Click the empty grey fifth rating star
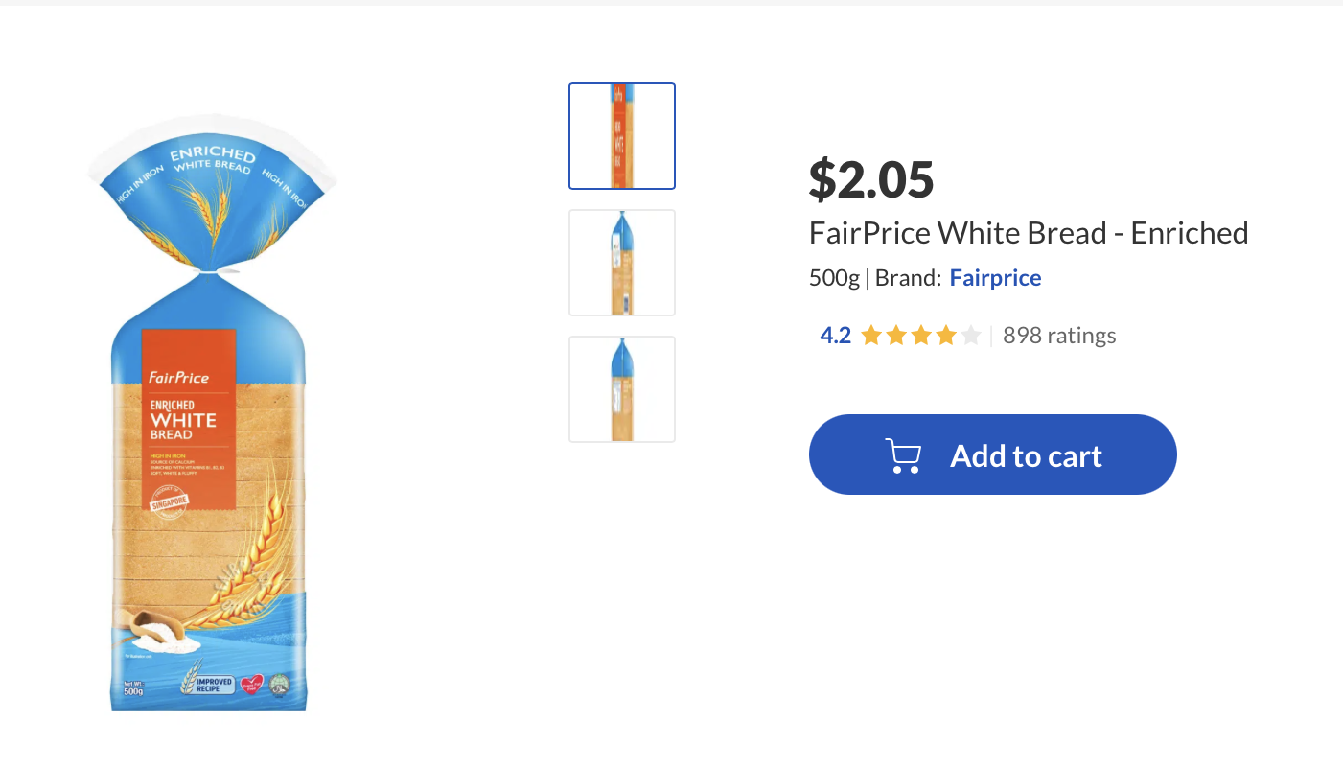 click(x=971, y=336)
